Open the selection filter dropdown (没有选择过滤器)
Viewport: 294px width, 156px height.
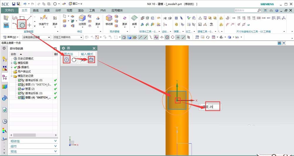click(x=36, y=37)
